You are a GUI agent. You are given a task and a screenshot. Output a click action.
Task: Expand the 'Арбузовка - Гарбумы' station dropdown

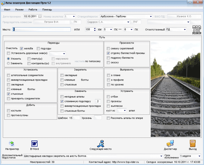click(151, 16)
